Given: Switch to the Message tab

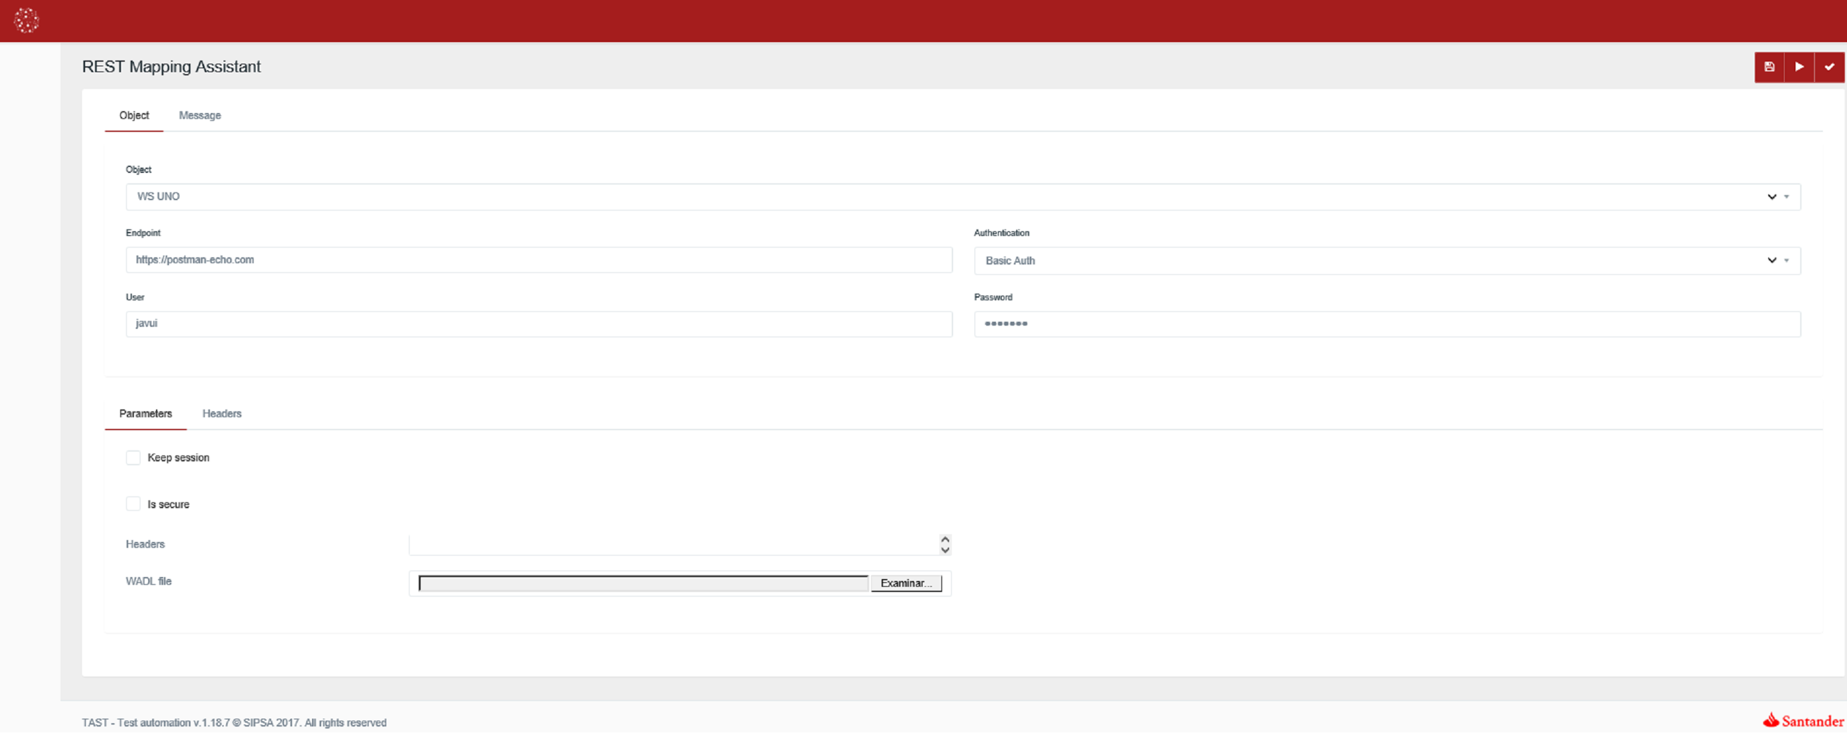Looking at the screenshot, I should pos(200,116).
